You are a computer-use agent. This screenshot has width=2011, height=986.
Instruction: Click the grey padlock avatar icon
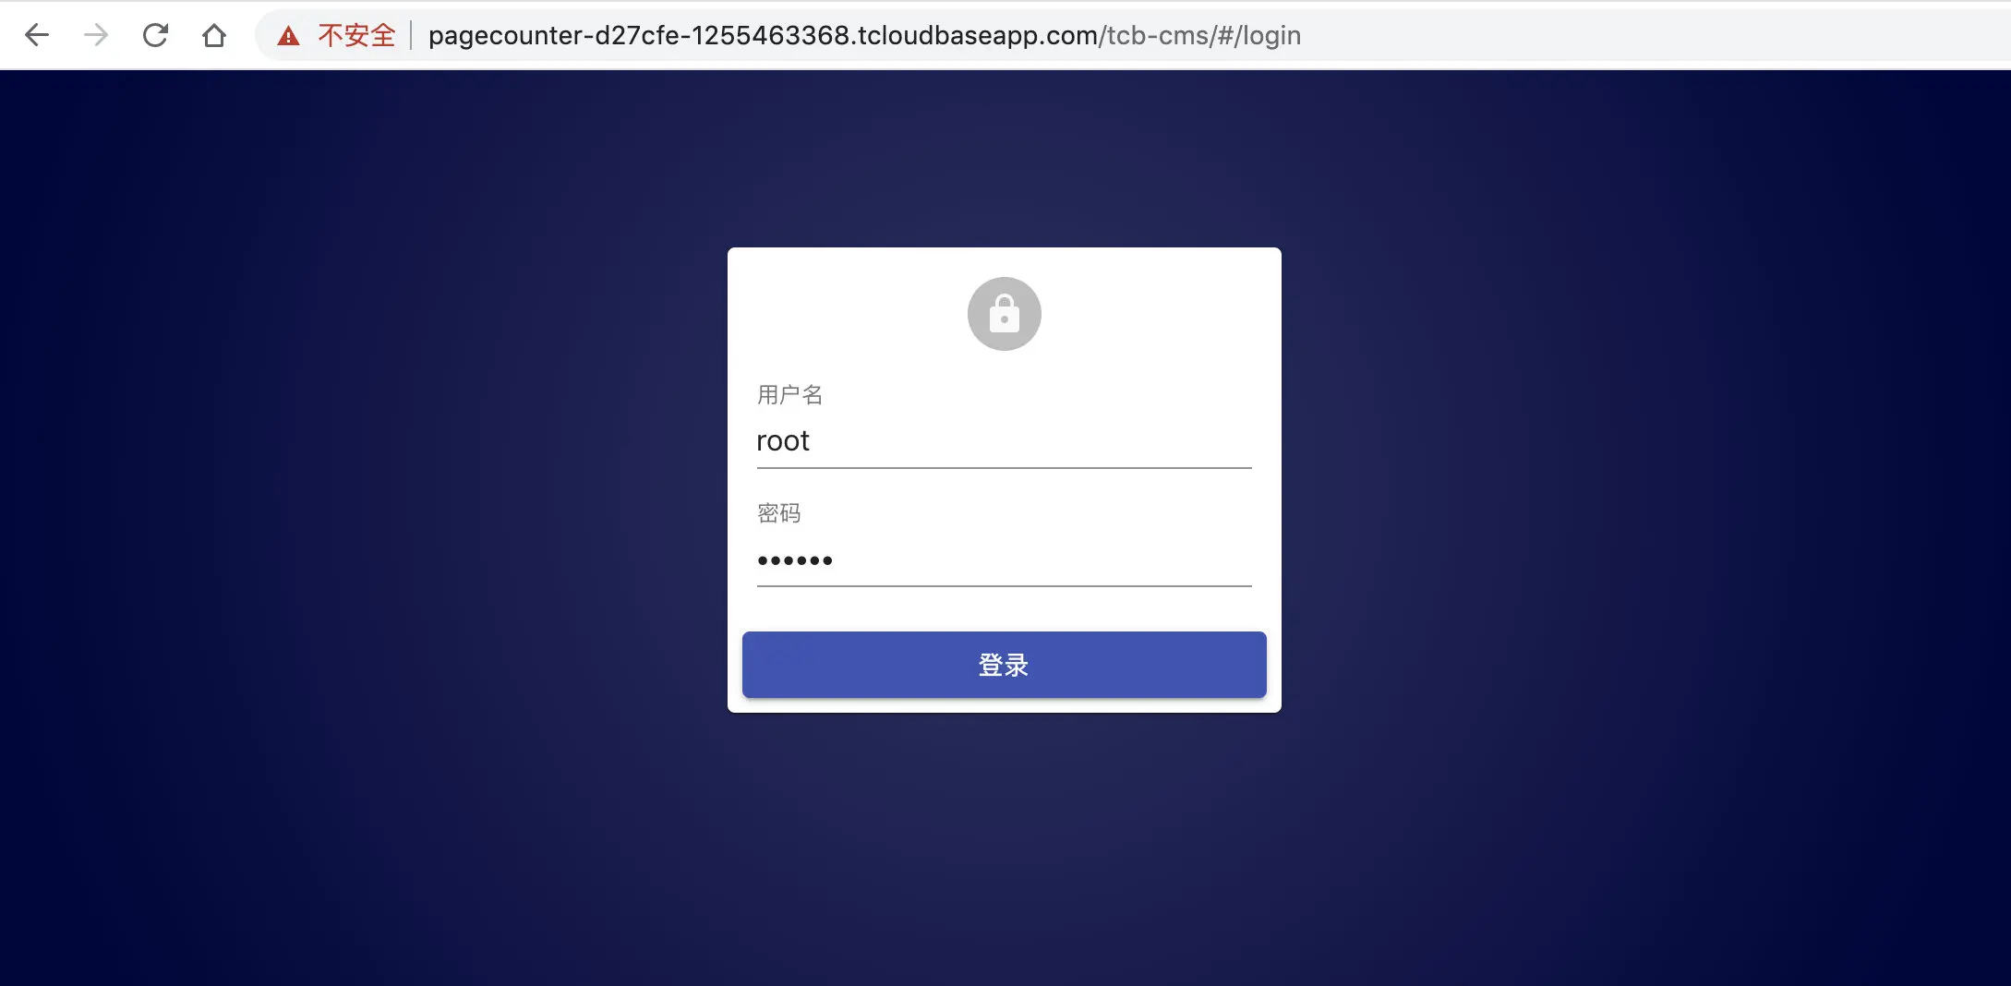pyautogui.click(x=1005, y=314)
